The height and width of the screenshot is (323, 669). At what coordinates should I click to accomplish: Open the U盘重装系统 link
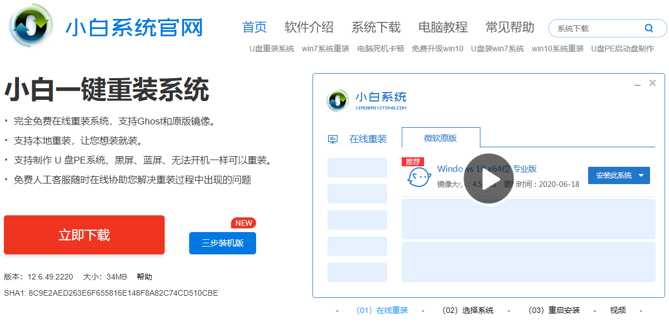pyautogui.click(x=272, y=49)
